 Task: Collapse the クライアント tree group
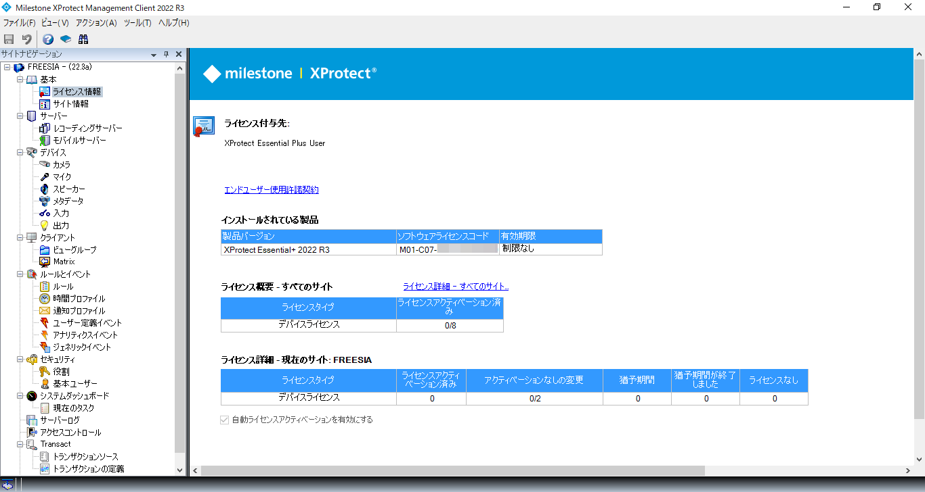tap(20, 237)
